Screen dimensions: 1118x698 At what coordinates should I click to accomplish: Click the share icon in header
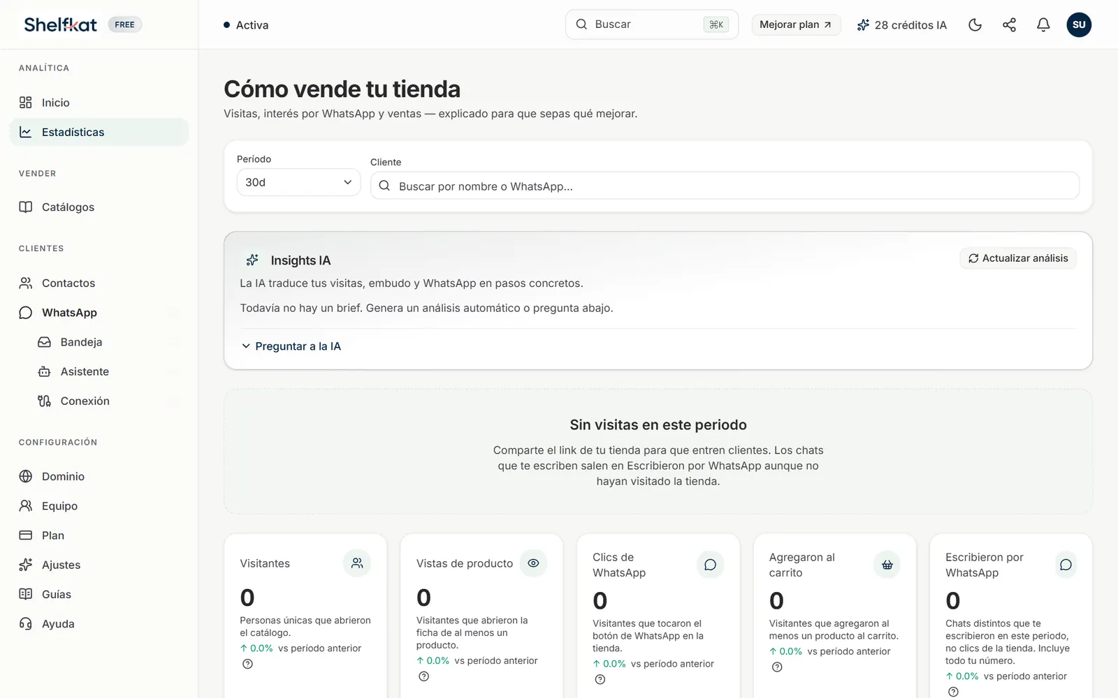(1009, 25)
